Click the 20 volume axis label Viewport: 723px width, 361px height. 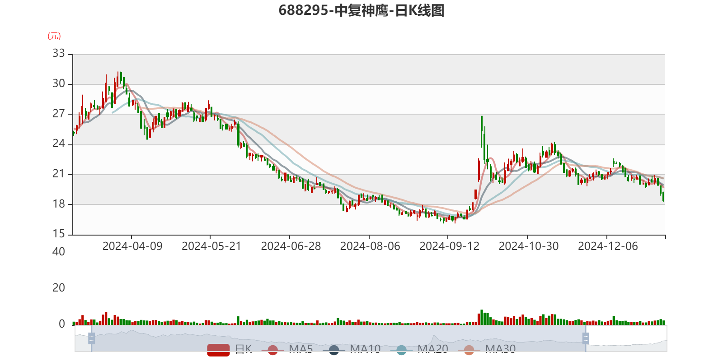click(59, 288)
